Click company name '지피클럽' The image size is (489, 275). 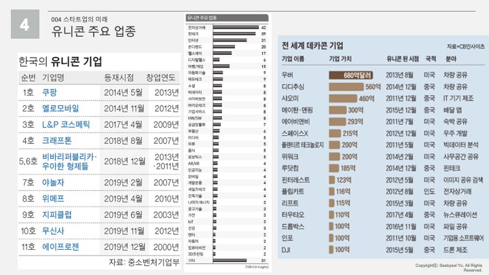(57, 215)
